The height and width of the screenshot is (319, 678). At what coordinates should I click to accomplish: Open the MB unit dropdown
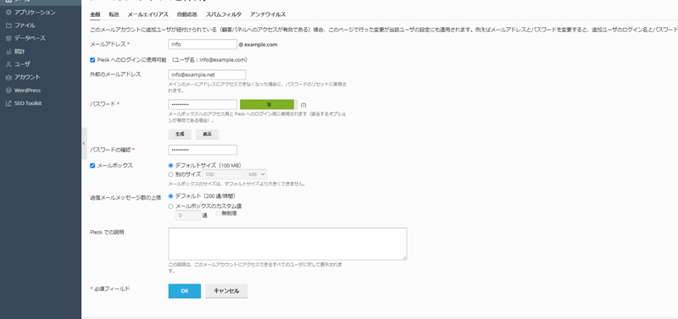pyautogui.click(x=256, y=174)
